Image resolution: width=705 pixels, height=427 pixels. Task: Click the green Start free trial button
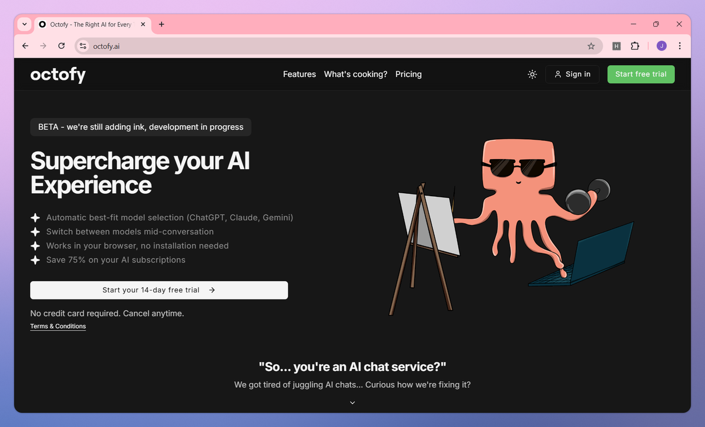(x=641, y=74)
